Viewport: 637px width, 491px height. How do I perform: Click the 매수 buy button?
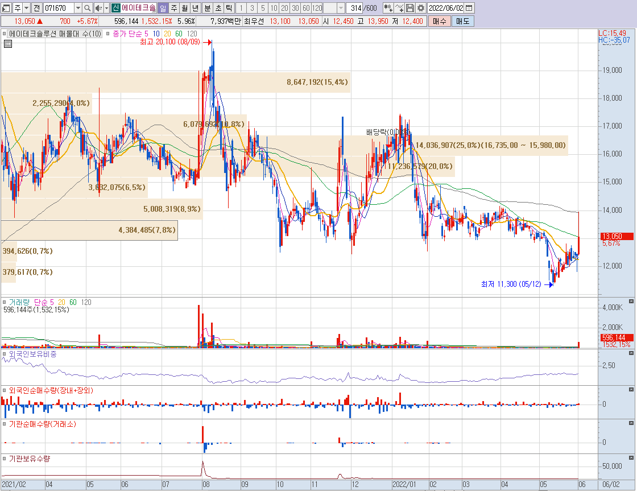439,21
